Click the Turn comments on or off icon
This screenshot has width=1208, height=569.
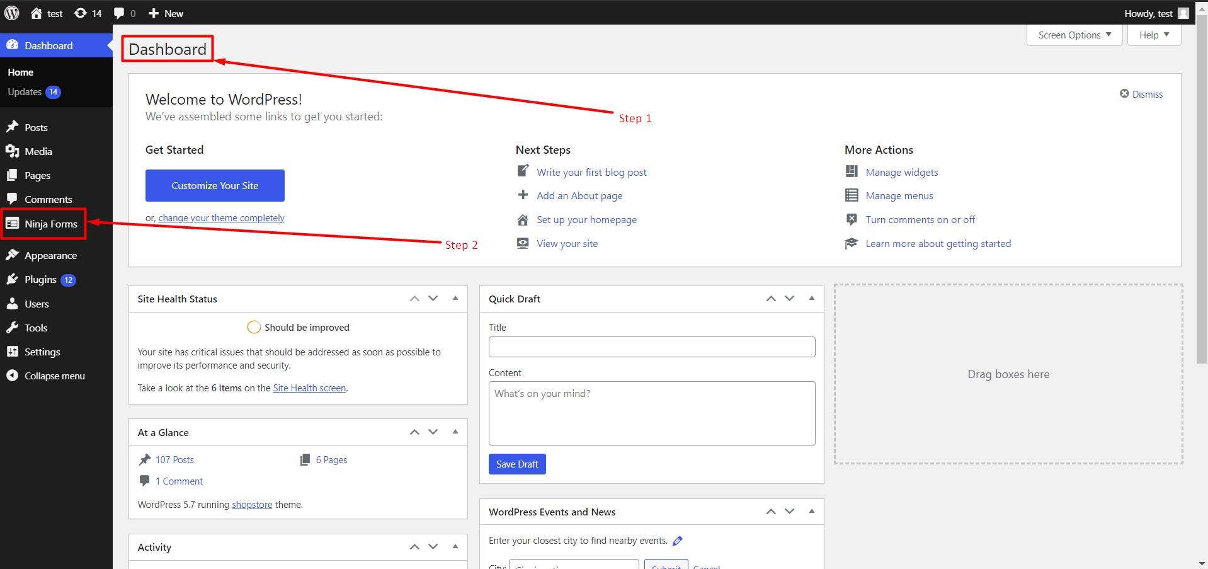(x=852, y=219)
